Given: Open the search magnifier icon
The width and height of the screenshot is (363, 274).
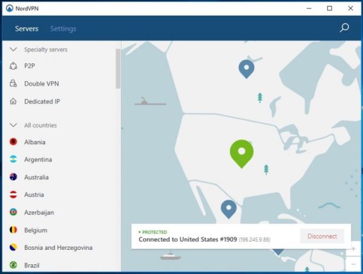Looking at the screenshot, I should click(344, 28).
